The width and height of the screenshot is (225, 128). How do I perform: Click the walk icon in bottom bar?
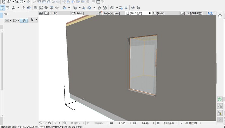59,123
